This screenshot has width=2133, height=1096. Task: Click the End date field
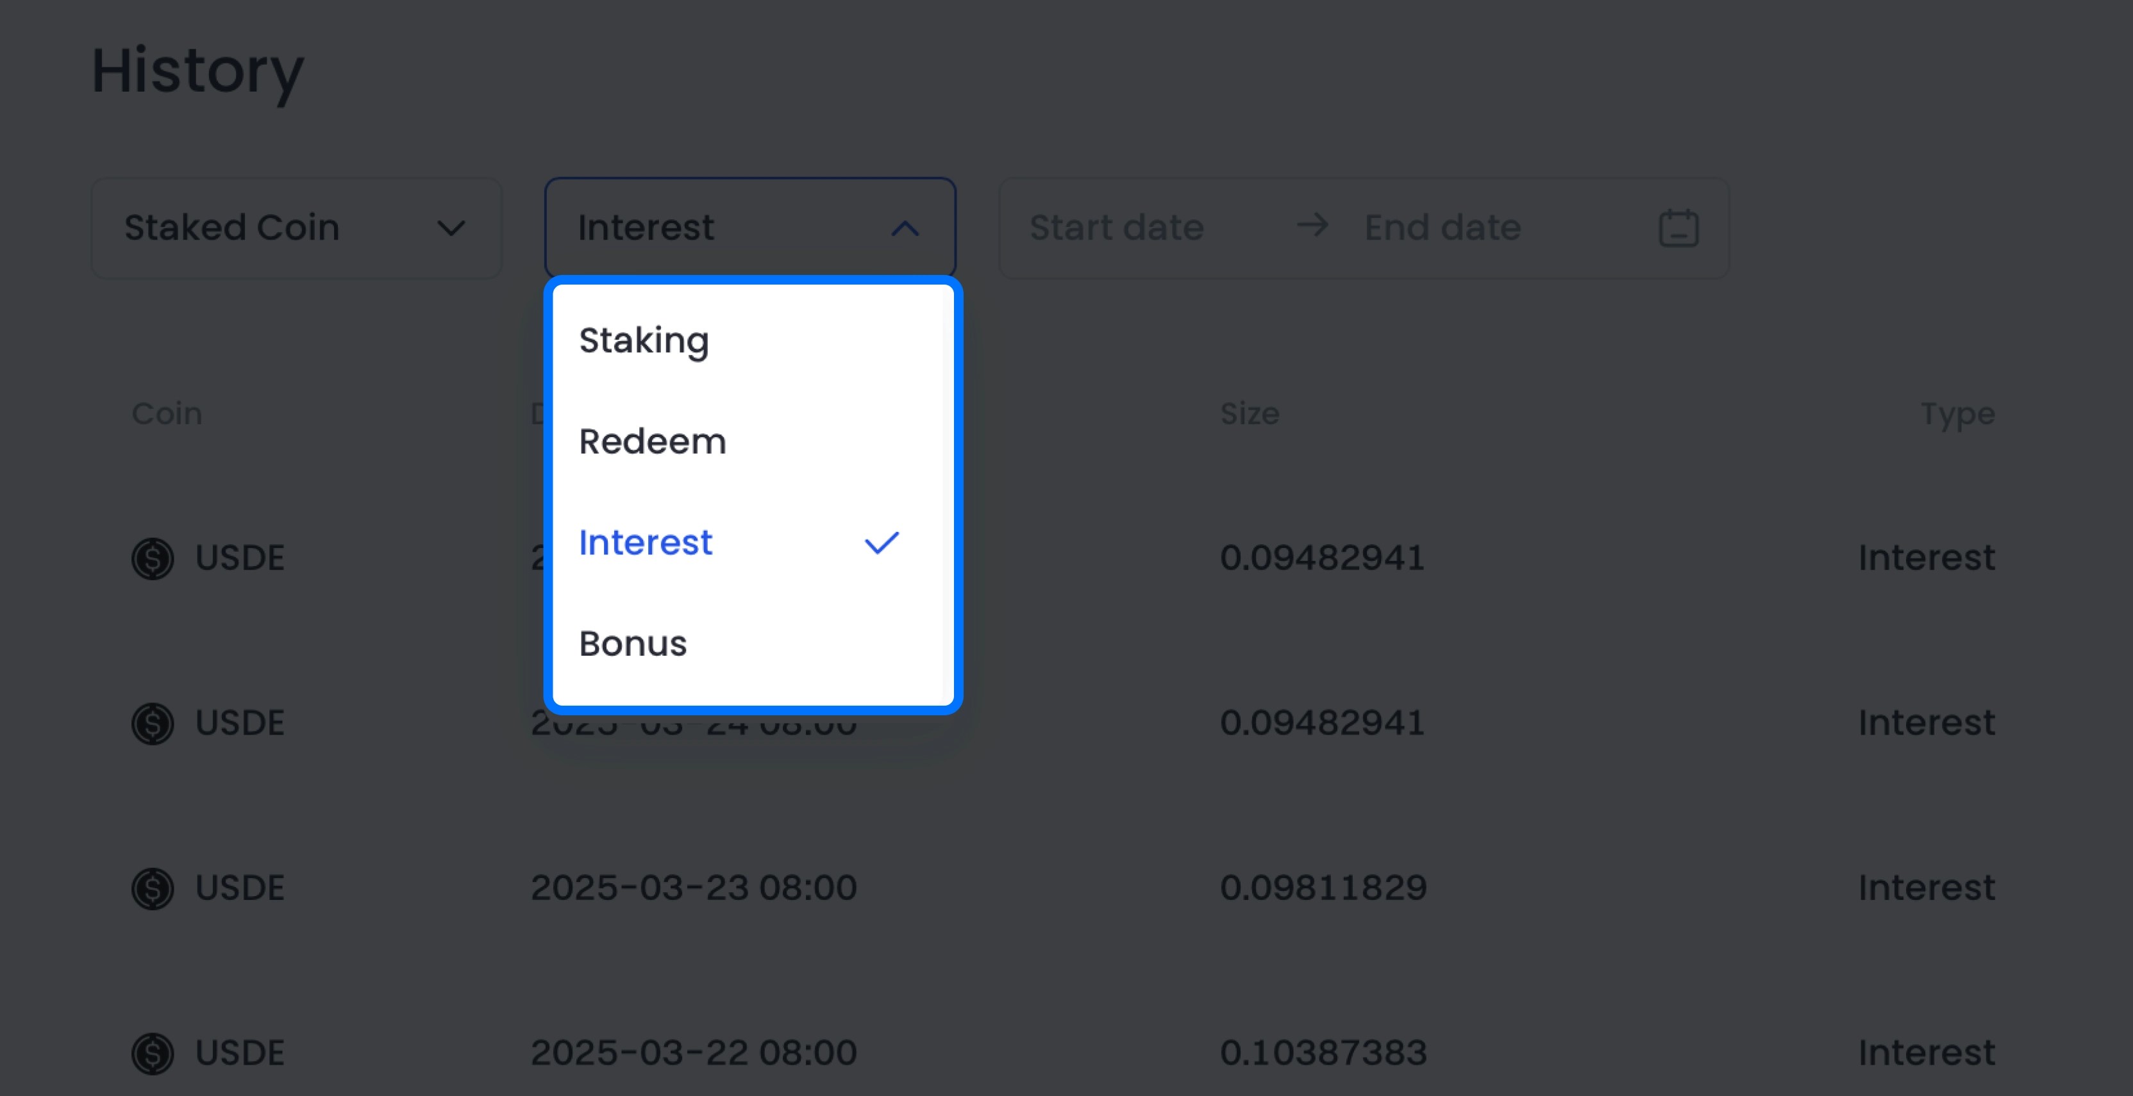1442,226
